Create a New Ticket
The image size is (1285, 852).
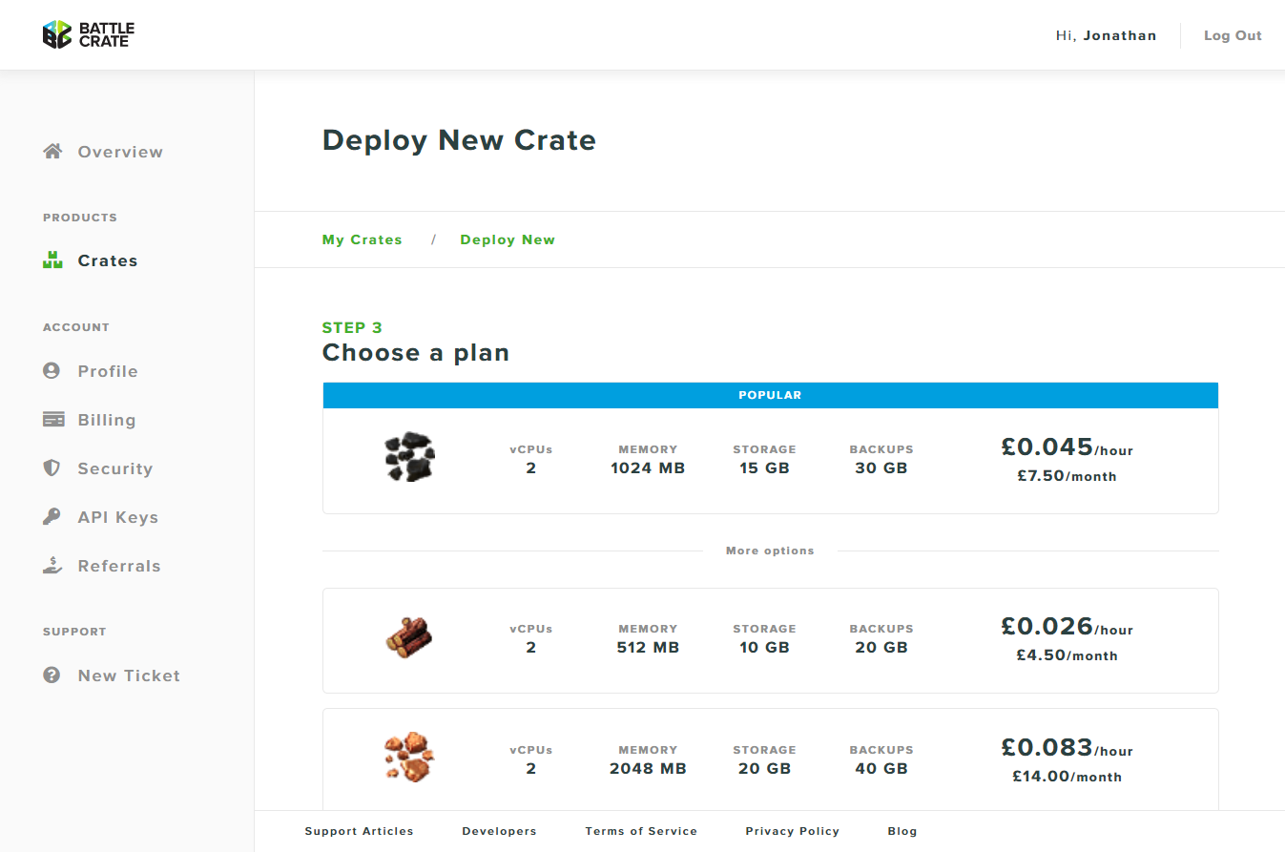point(129,675)
